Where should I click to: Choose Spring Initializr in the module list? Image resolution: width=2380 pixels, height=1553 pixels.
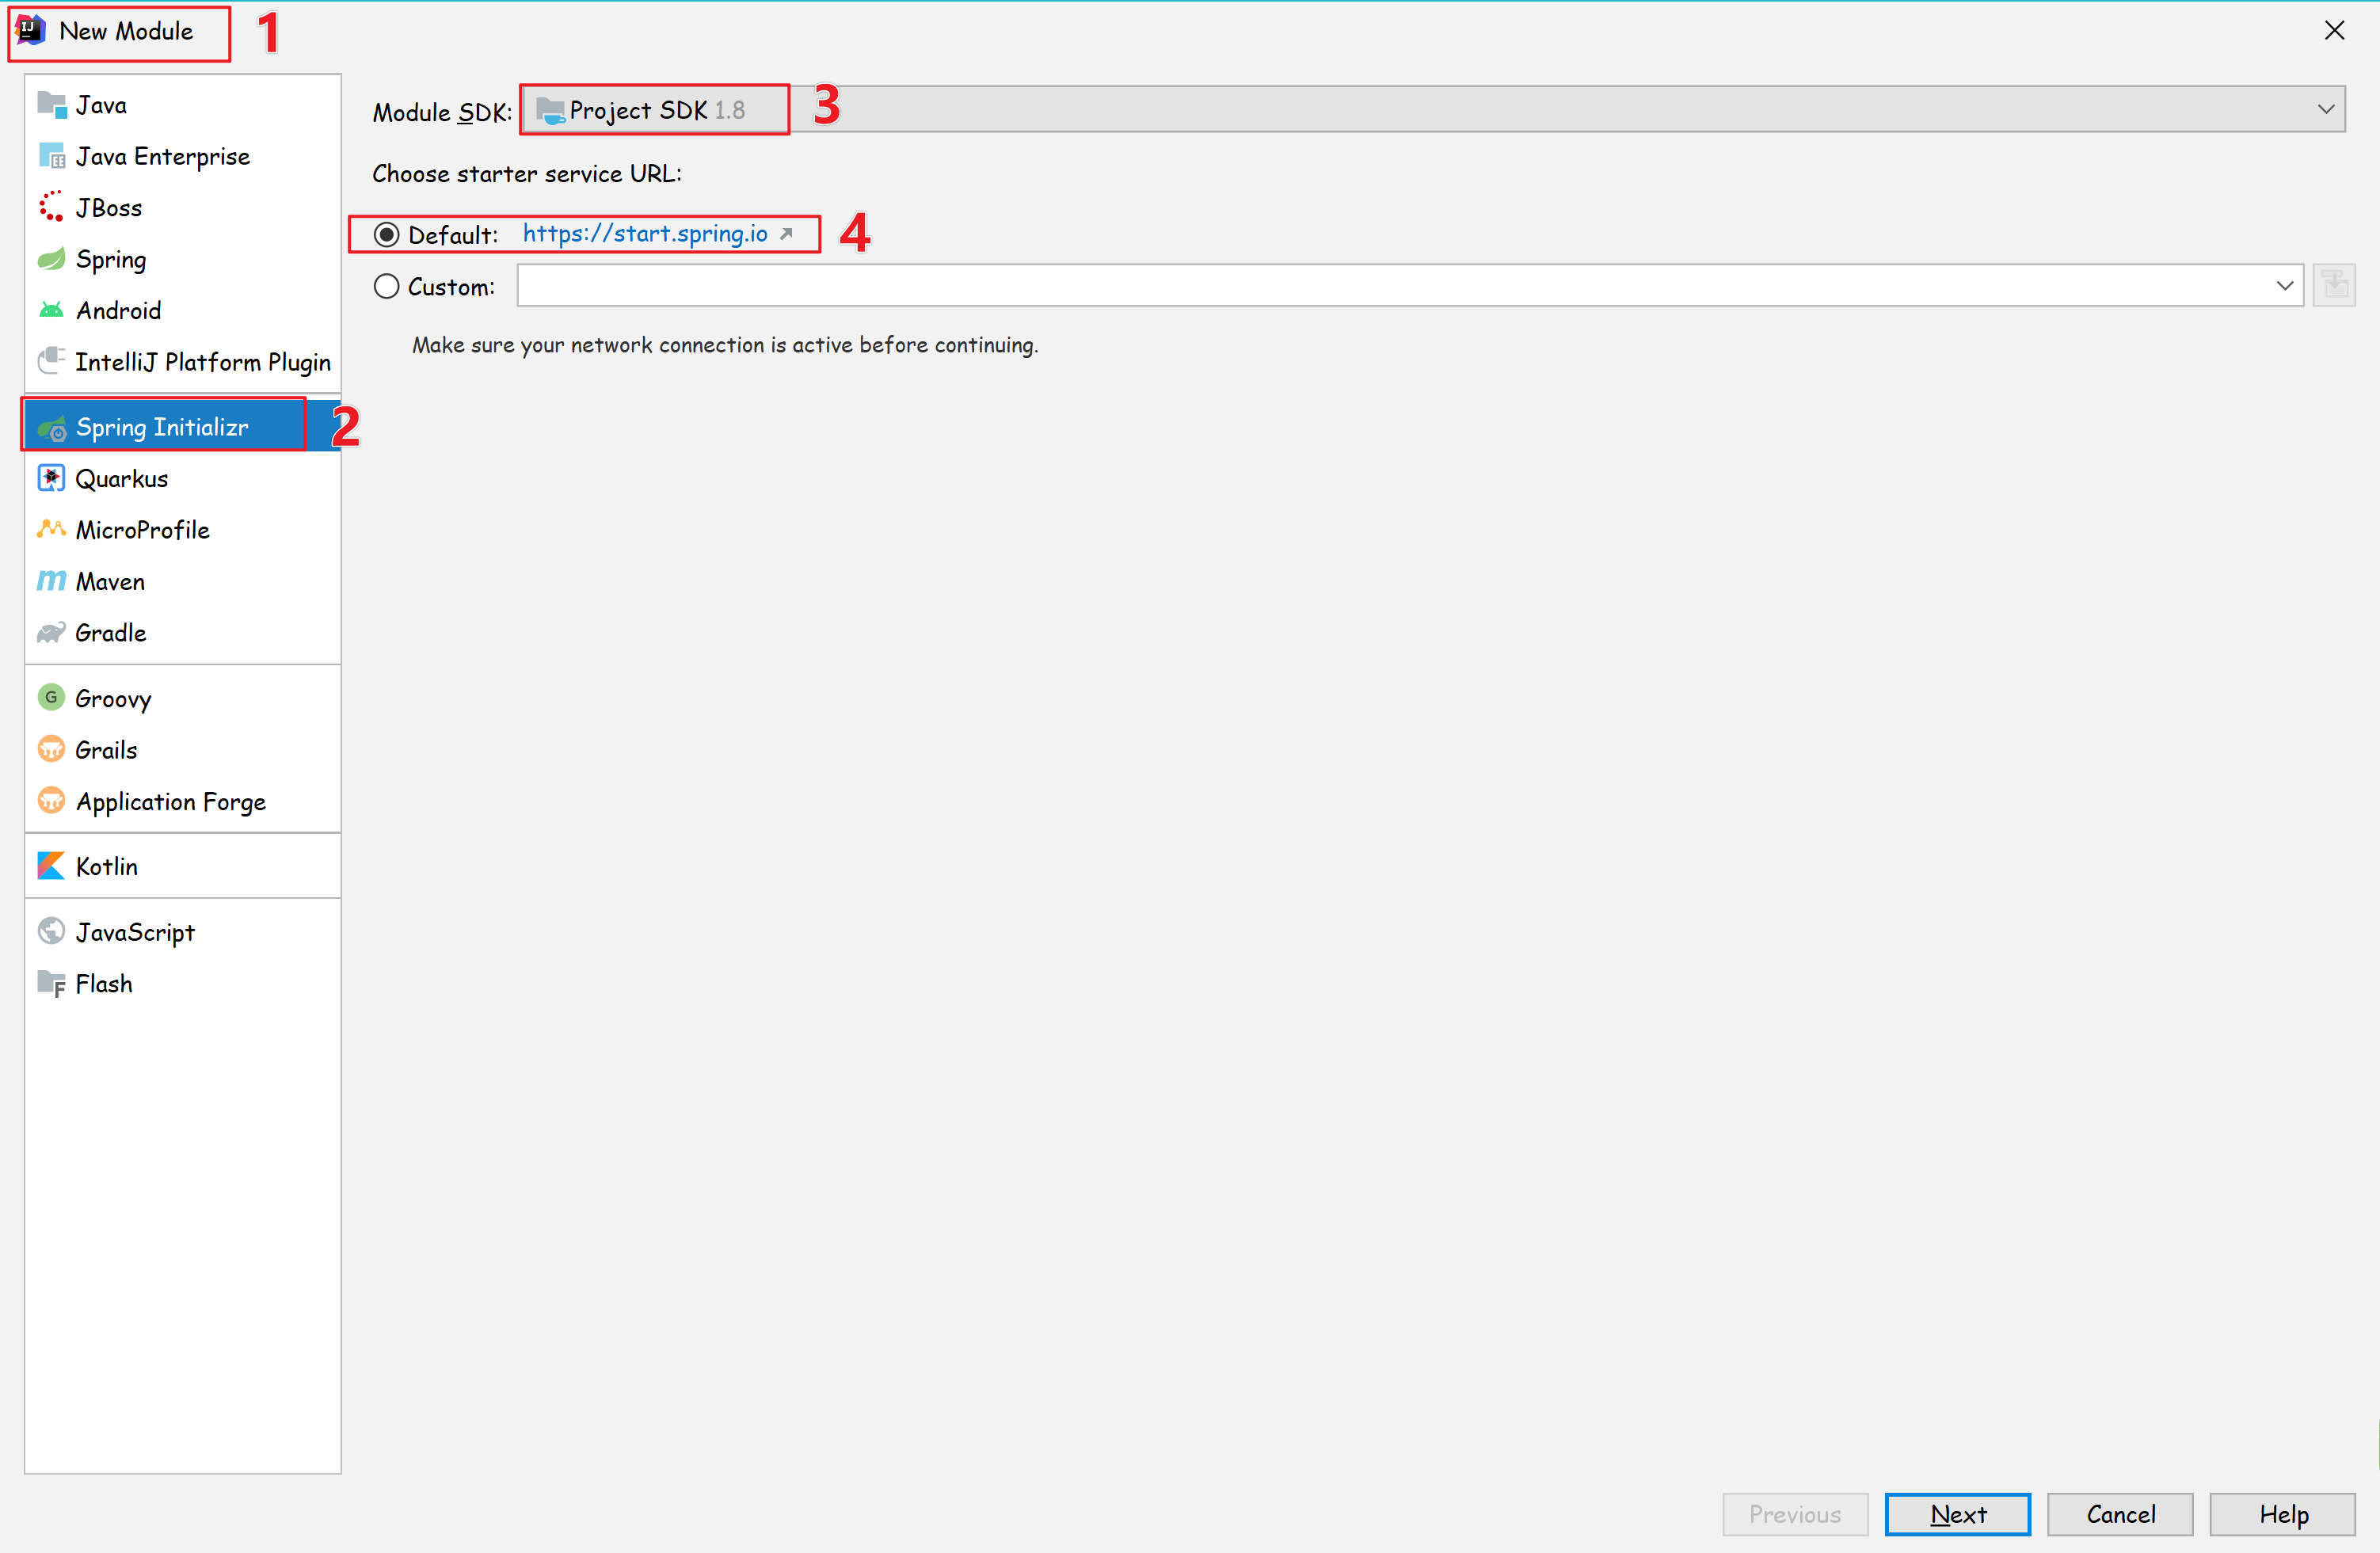coord(162,427)
